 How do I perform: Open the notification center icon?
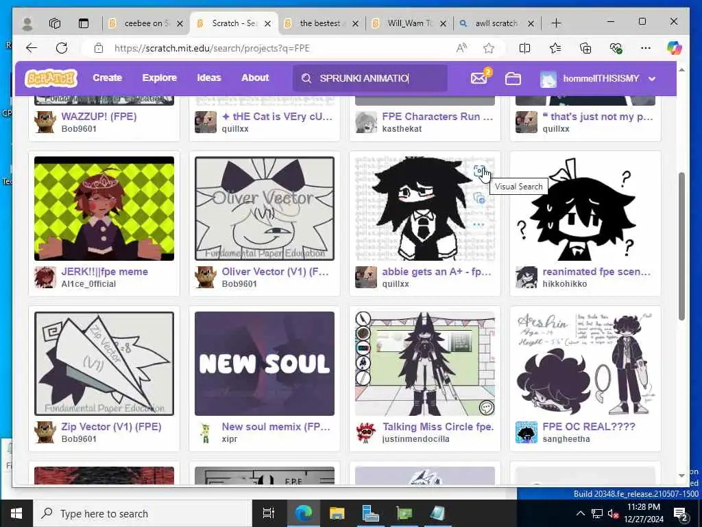pos(681,514)
